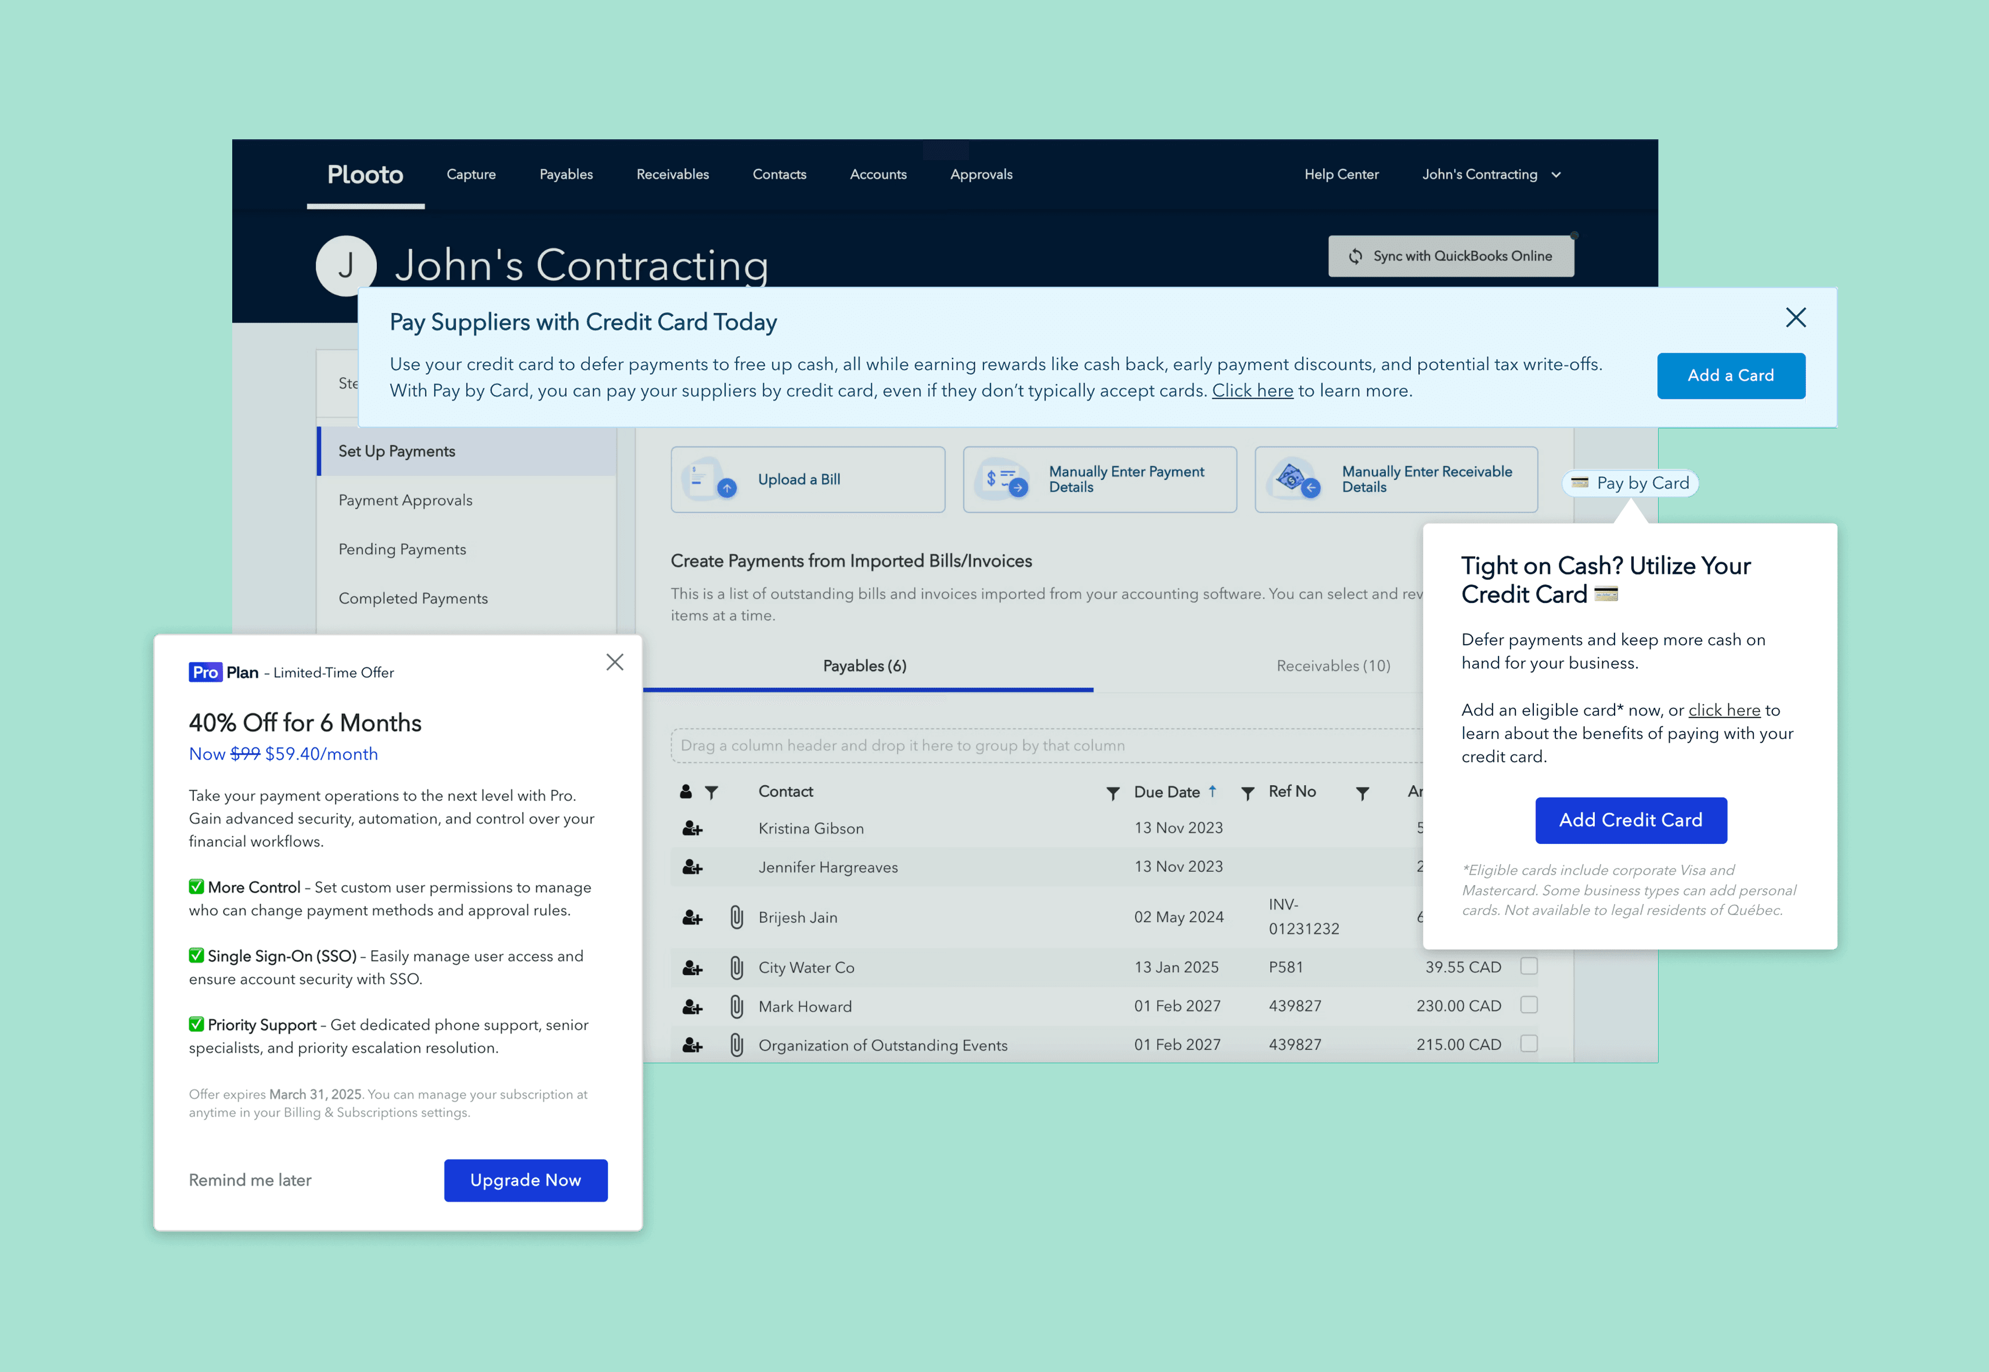This screenshot has height=1372, width=1989.
Task: Click the Pay by Card pill
Action: (1630, 483)
